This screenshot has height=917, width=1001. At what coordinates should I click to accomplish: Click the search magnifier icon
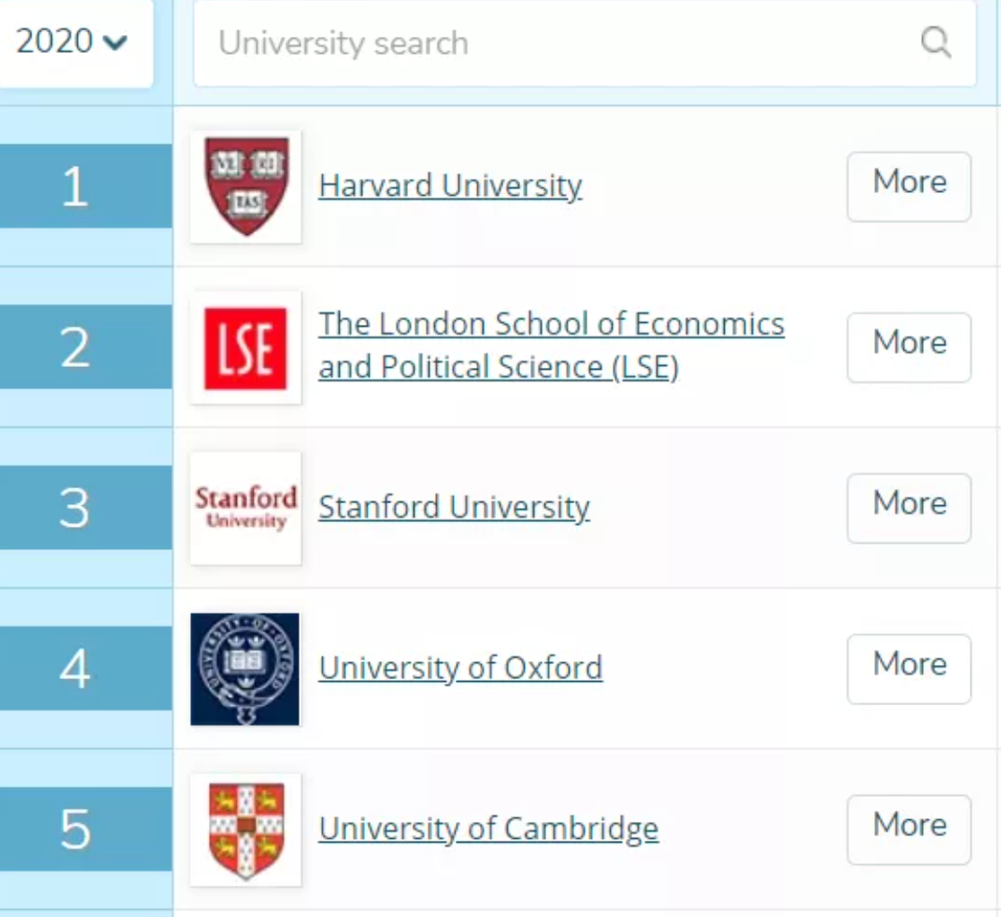click(936, 42)
